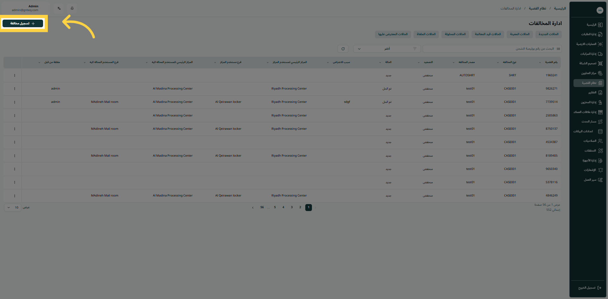The height and width of the screenshot is (299, 608).
Task: Click the waybill number search field
Action: click(491, 49)
